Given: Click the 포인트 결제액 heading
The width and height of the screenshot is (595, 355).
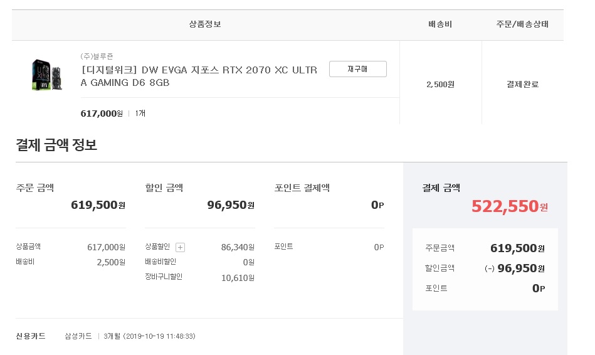Looking at the screenshot, I should [302, 188].
